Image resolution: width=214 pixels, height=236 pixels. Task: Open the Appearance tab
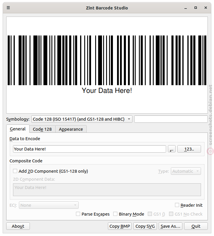coord(71,129)
